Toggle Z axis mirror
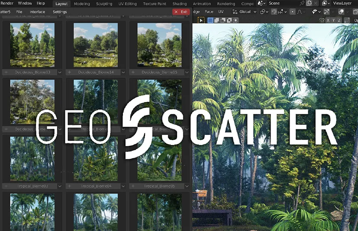The image size is (358, 231). [339, 20]
